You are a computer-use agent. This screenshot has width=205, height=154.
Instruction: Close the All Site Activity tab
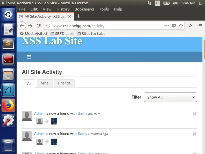pos(70,16)
